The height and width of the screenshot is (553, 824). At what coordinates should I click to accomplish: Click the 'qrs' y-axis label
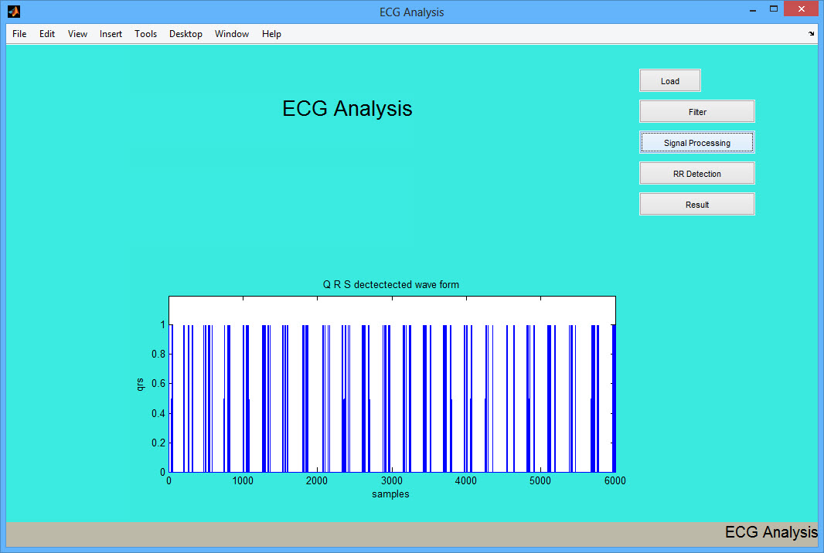click(139, 385)
